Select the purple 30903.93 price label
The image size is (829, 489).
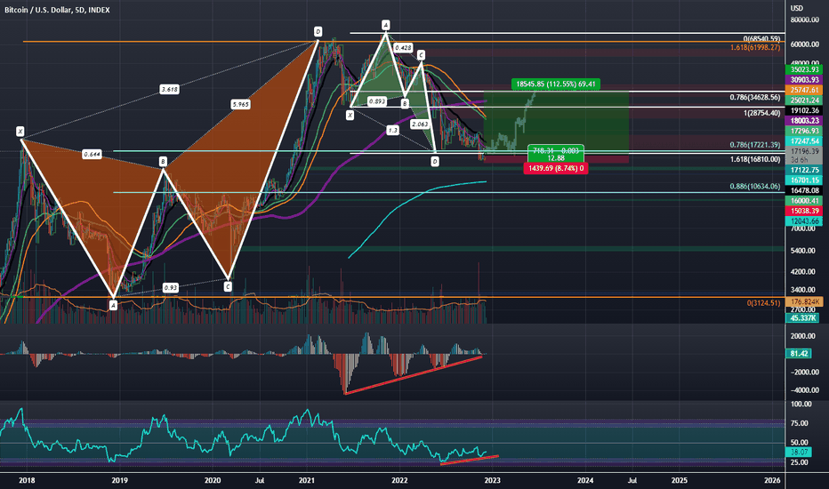click(804, 80)
